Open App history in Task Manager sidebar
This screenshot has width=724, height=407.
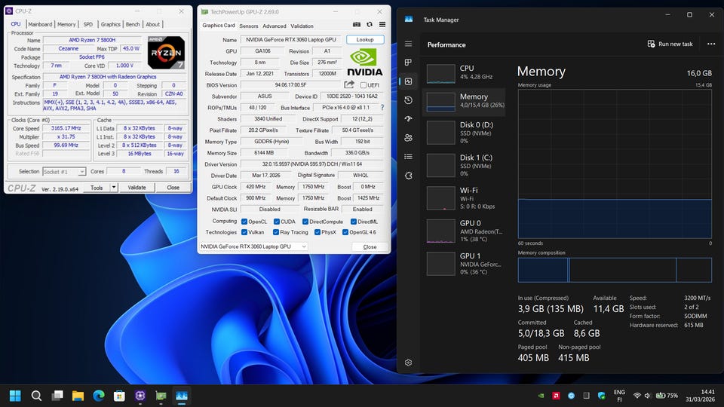(x=408, y=100)
